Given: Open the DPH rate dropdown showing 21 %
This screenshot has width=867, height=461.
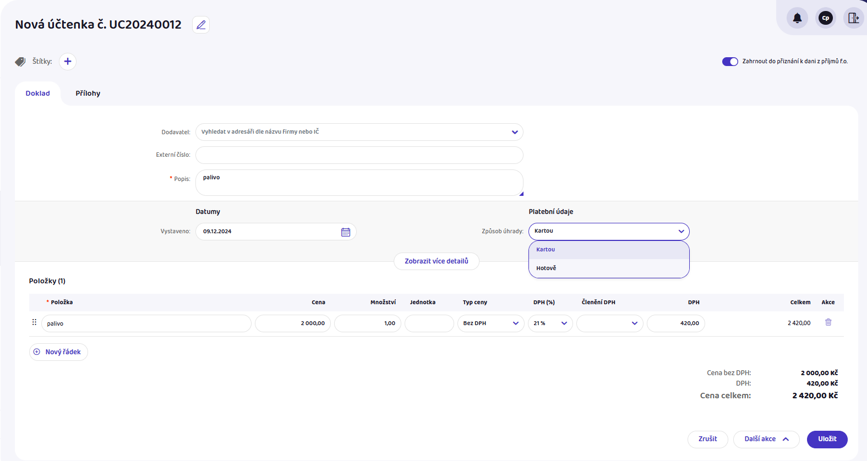Looking at the screenshot, I should (x=550, y=323).
